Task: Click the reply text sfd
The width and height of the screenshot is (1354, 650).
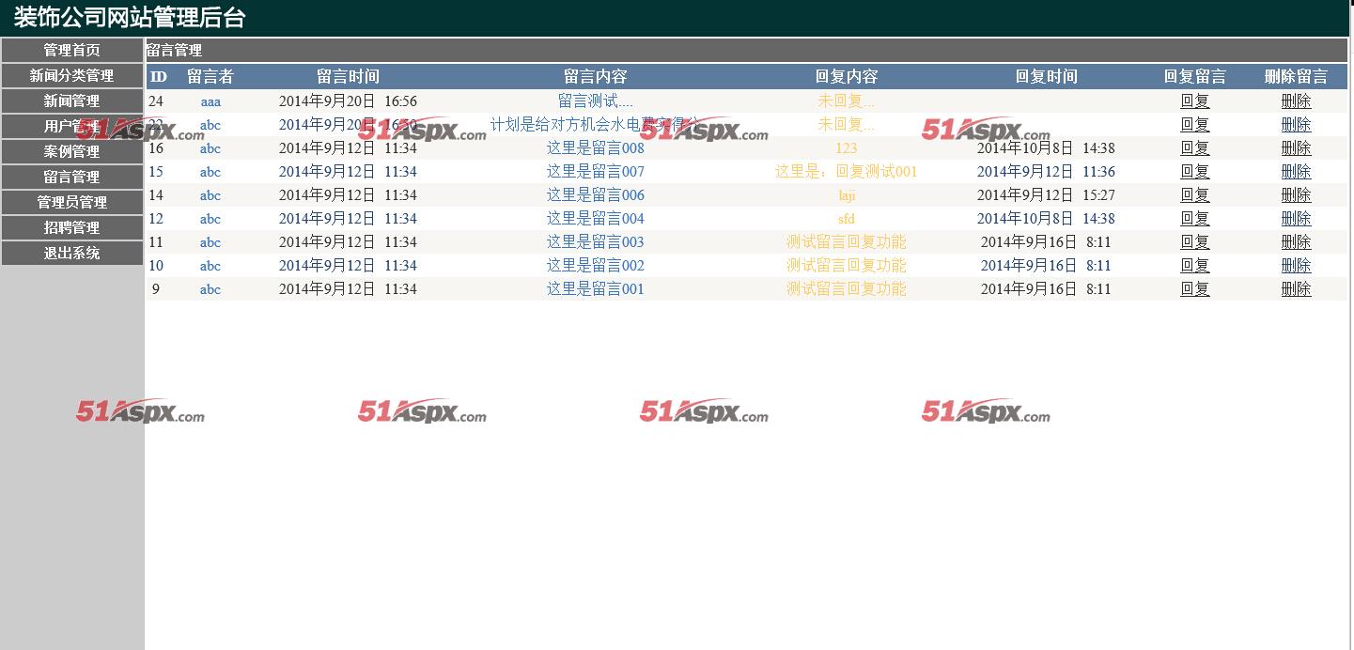Action: point(847,218)
